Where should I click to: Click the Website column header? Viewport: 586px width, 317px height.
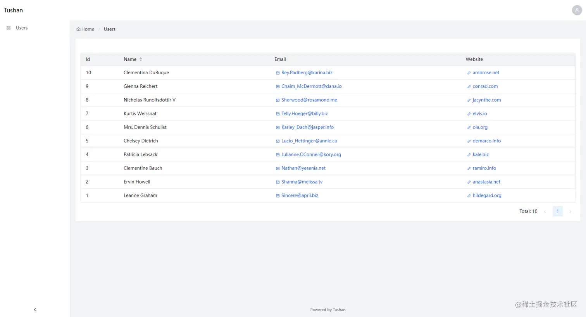(474, 59)
